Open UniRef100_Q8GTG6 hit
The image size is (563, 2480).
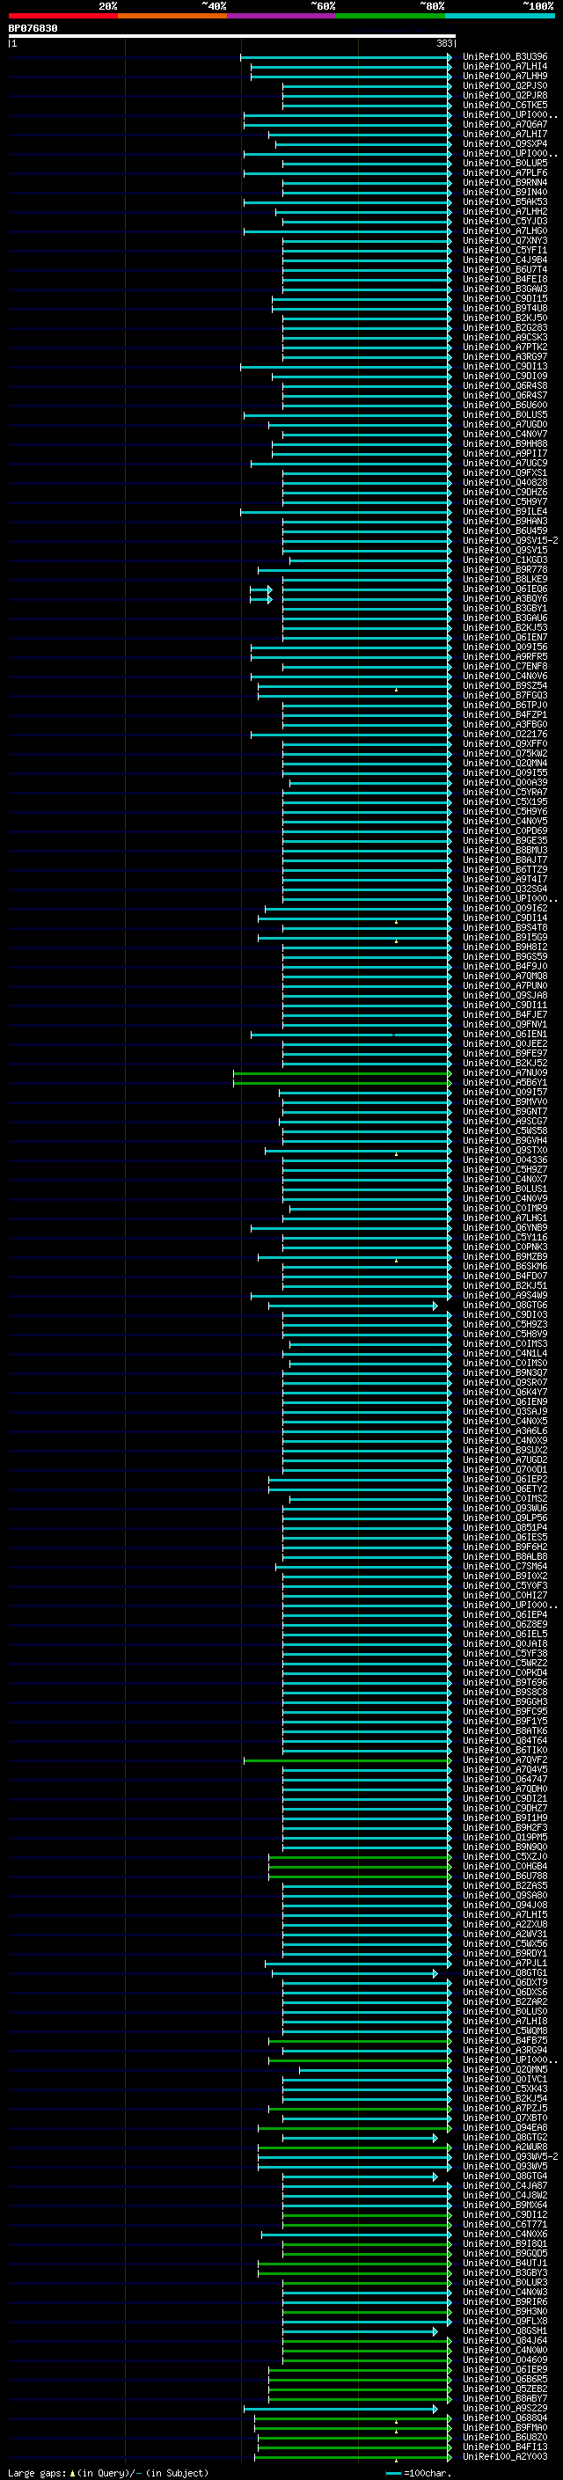click(x=504, y=1306)
